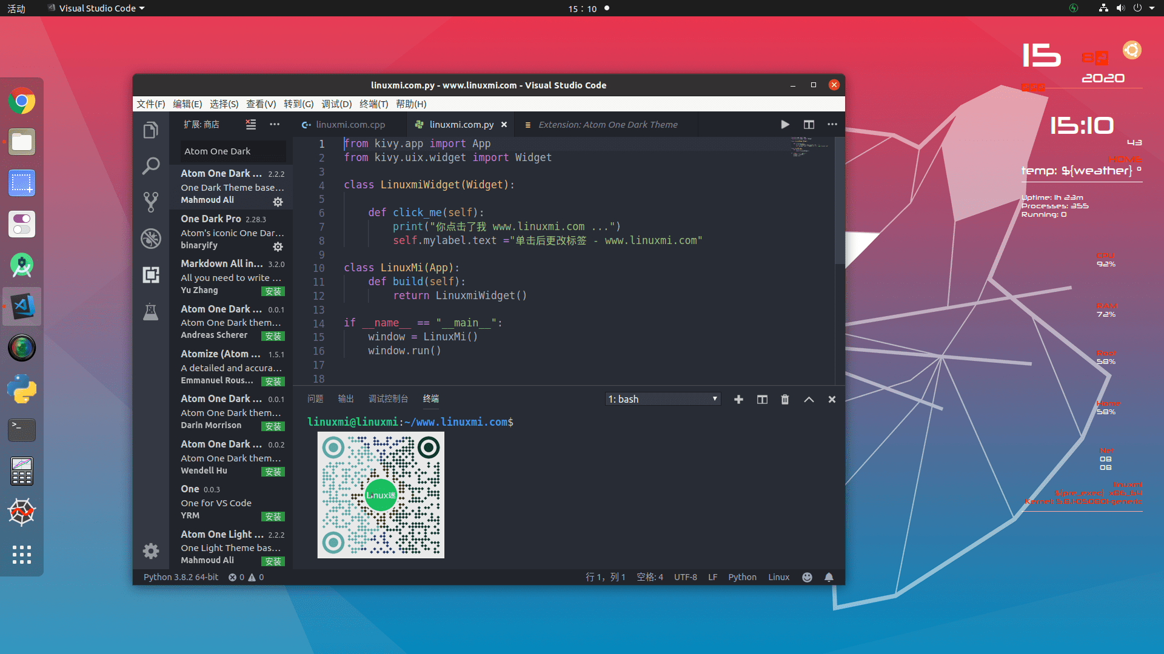This screenshot has height=654, width=1164.
Task: Split the editor to the right
Action: click(809, 124)
